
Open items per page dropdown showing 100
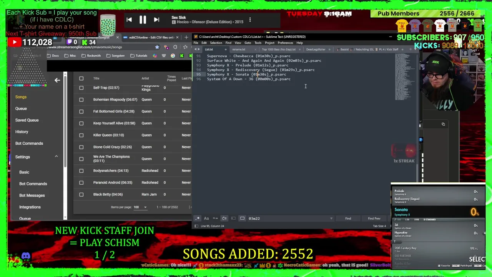[x=140, y=207]
